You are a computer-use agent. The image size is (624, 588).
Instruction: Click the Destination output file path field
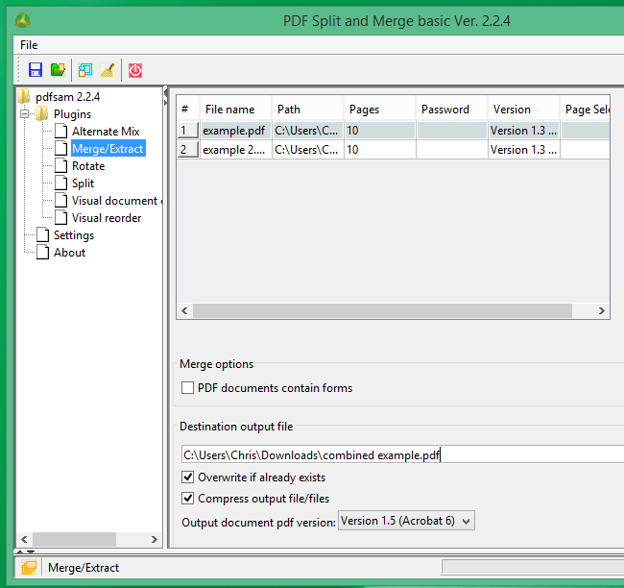[403, 454]
